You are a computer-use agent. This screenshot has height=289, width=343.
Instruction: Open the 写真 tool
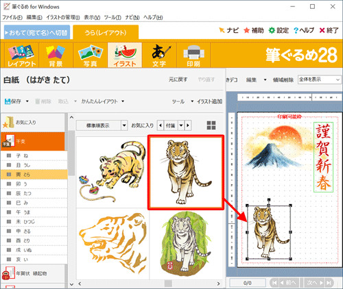pos(91,55)
